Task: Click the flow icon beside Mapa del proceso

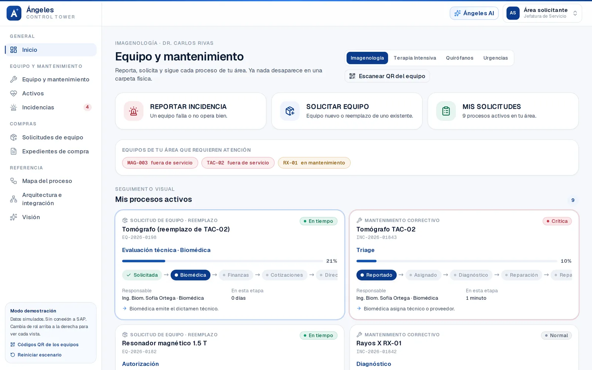Action: pyautogui.click(x=14, y=181)
